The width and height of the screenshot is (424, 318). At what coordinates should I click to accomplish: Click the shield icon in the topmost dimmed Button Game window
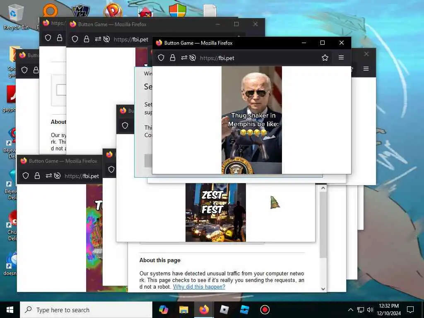[75, 39]
